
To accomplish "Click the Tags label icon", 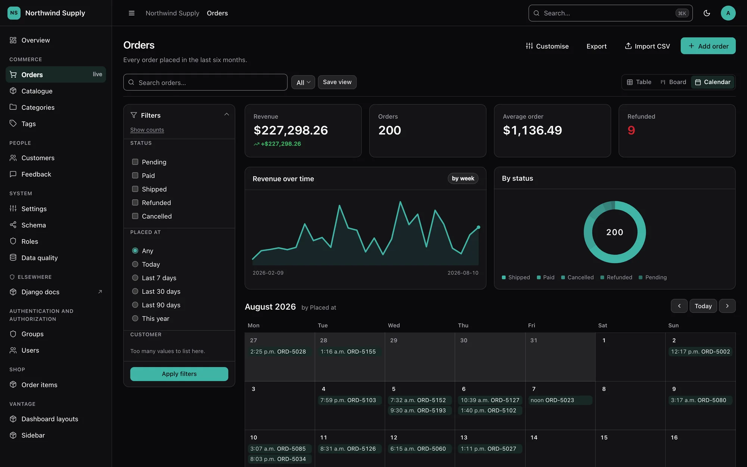I will coord(13,124).
